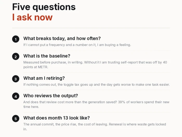Select 'What does month 13 look like?' heading
The image size is (182, 137).
56,118
